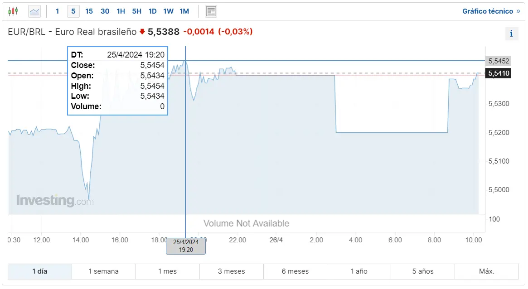The image size is (528, 289).
Task: Choose the 1W interval
Action: [x=168, y=11]
